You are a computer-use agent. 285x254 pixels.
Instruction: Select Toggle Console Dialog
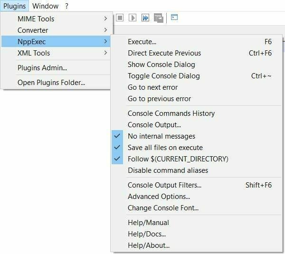click(x=197, y=76)
